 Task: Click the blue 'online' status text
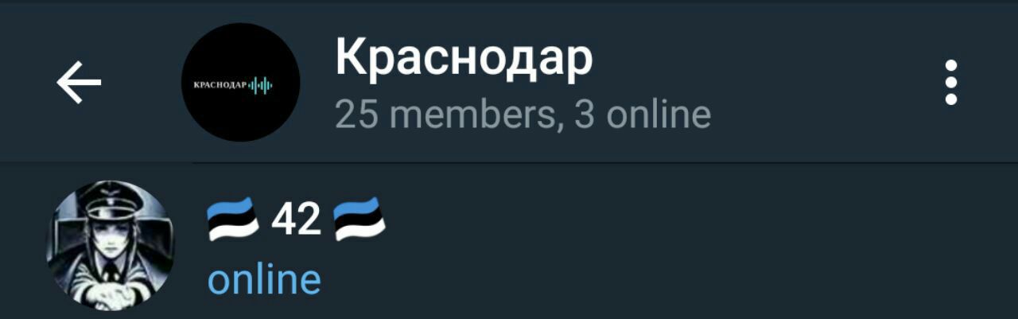coord(264,279)
